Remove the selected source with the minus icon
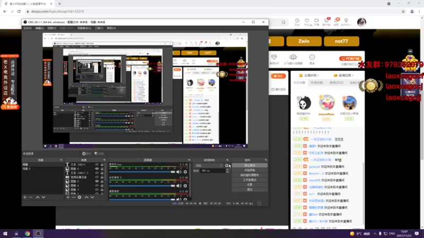 (x=74, y=197)
